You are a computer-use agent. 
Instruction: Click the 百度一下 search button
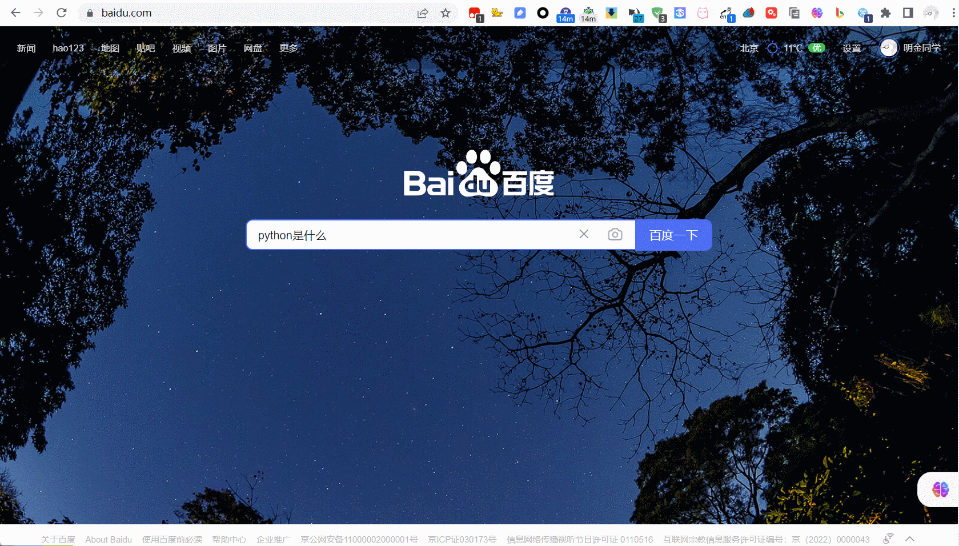(673, 235)
